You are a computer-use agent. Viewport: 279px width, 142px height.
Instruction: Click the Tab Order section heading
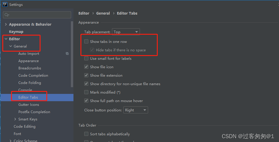pyautogui.click(x=87, y=125)
